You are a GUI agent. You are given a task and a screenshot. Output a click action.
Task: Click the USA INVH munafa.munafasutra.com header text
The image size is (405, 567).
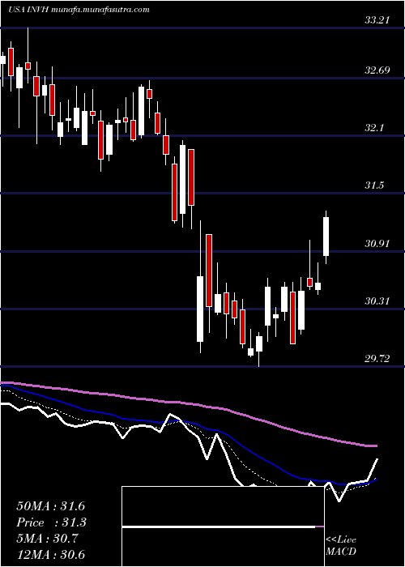tap(79, 10)
